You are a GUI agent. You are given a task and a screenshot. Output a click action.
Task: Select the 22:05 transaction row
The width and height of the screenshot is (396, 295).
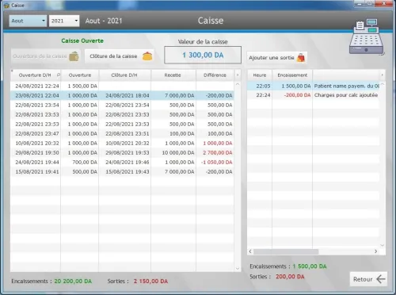click(314, 86)
